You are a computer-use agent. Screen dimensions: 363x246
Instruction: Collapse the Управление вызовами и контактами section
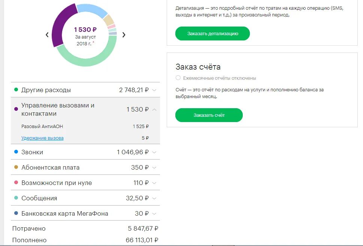[154, 109]
